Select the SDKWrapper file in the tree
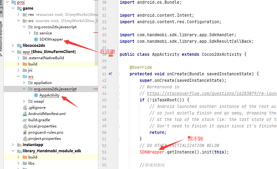The height and width of the screenshot is (169, 277). pos(51,39)
